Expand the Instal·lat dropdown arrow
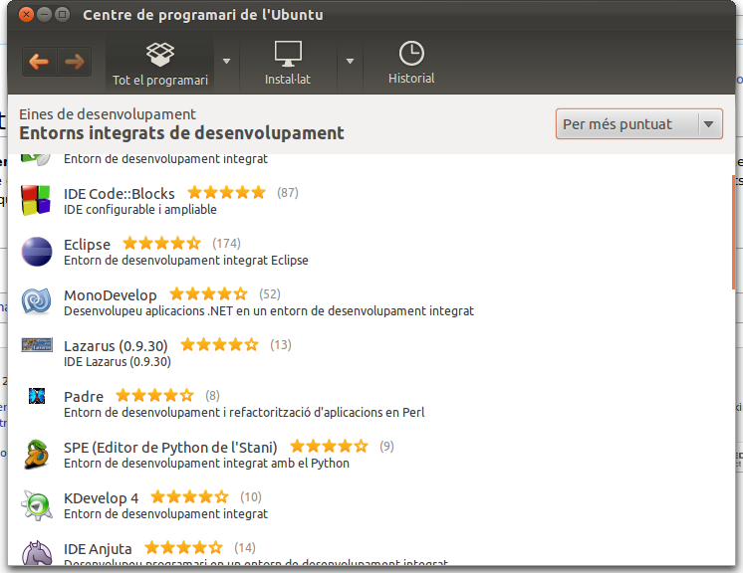Screen dimensions: 743x573 pos(350,62)
